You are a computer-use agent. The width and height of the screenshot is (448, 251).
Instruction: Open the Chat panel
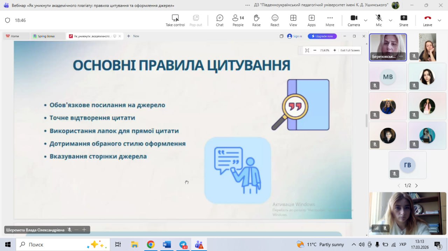(x=219, y=20)
